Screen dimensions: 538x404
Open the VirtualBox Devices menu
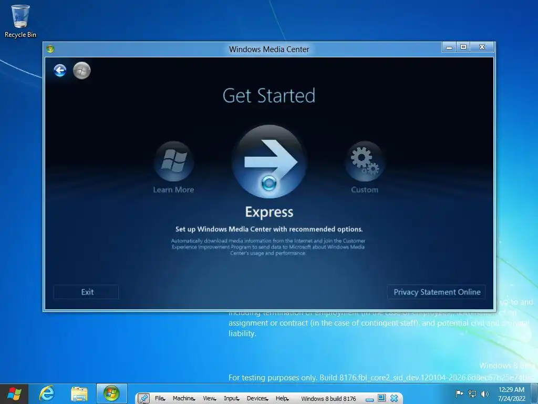(x=257, y=399)
